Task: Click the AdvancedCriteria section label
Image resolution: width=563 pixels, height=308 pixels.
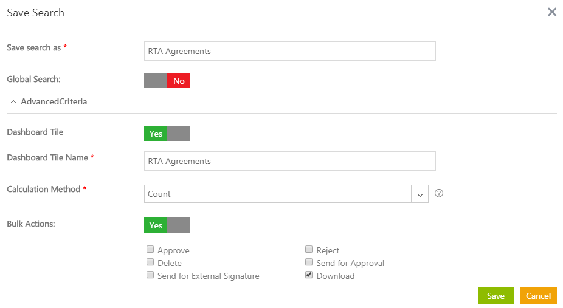Action: pos(54,102)
